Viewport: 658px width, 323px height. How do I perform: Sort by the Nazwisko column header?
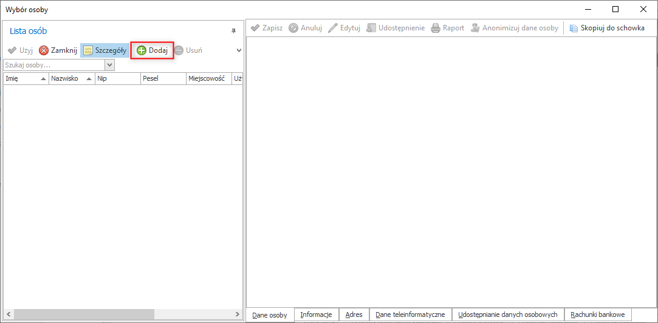72,78
